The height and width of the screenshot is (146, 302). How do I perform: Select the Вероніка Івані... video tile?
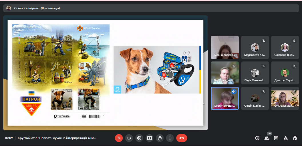[225, 73]
